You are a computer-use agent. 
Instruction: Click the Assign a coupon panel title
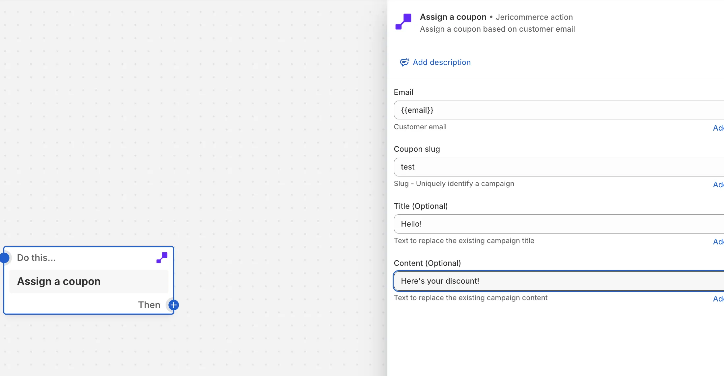pyautogui.click(x=453, y=17)
